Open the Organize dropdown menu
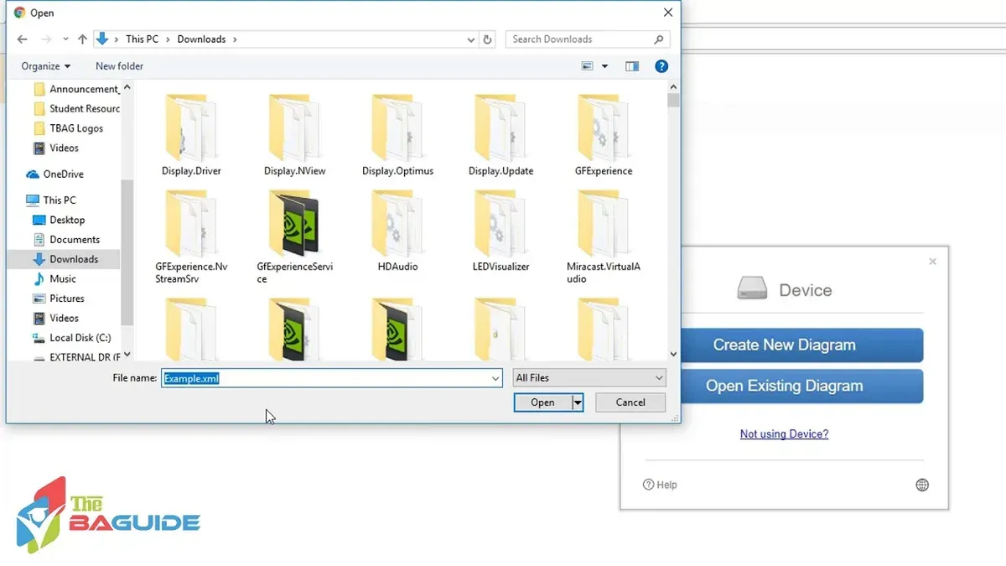This screenshot has width=1006, height=566. [46, 66]
